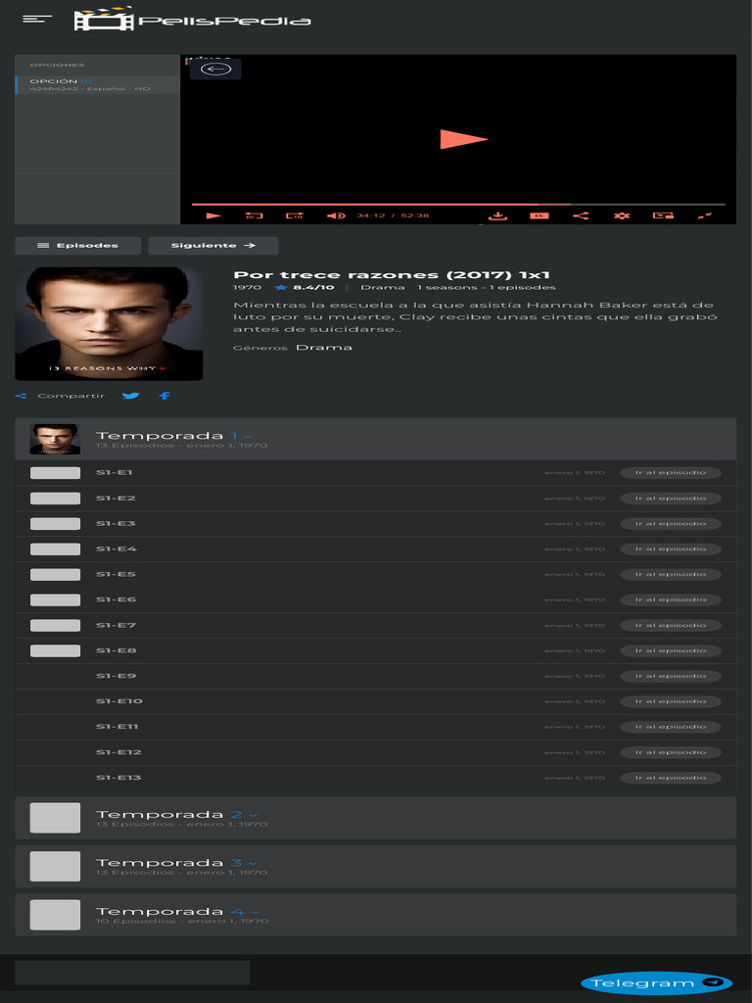Image resolution: width=752 pixels, height=1003 pixels.
Task: Click the 13 Reasons Why poster
Action: tap(109, 323)
